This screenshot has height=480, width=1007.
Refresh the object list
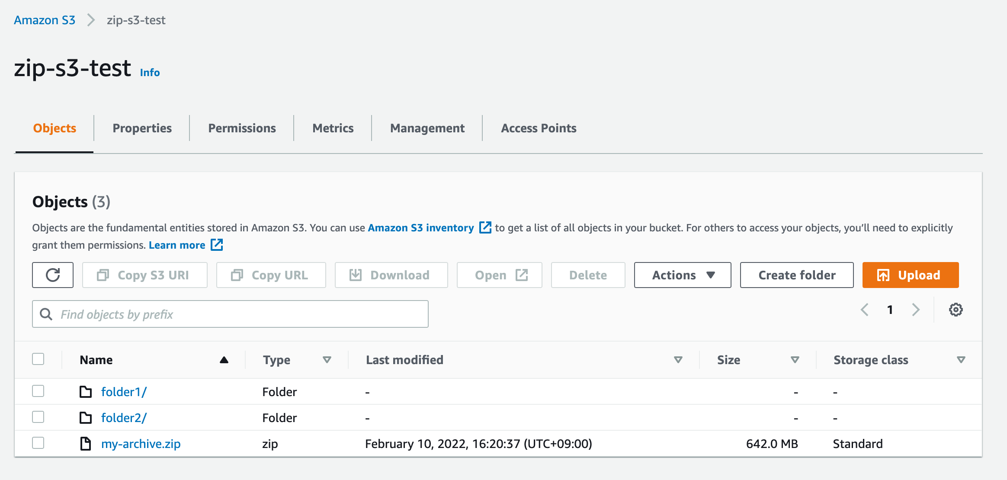click(x=52, y=275)
